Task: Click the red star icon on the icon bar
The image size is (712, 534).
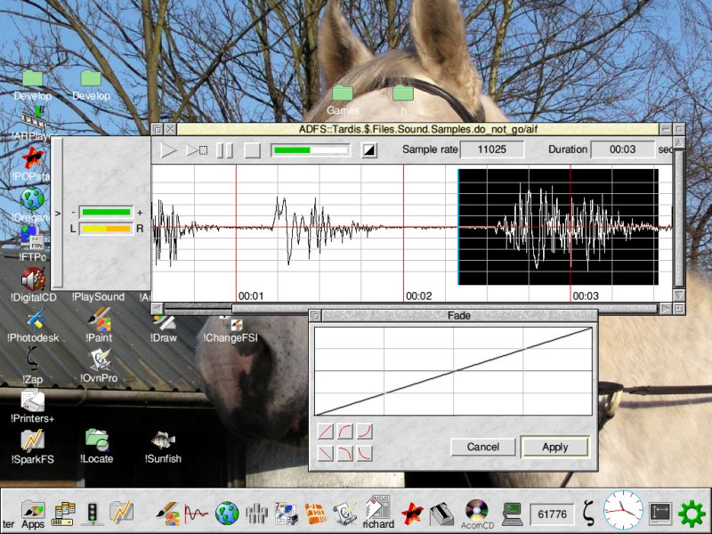Action: pos(412,514)
